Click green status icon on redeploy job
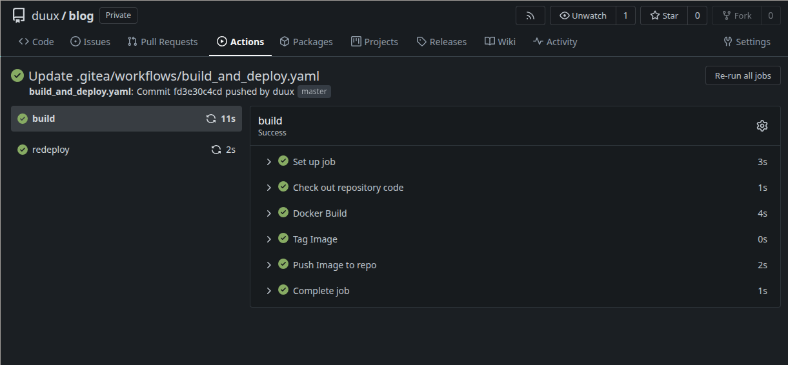The width and height of the screenshot is (788, 365). tap(23, 150)
